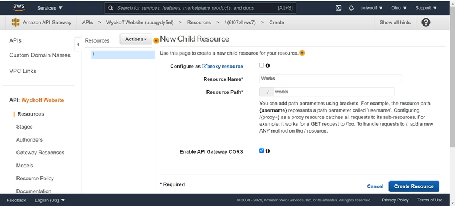Open the English (US) language selector

tap(49, 200)
